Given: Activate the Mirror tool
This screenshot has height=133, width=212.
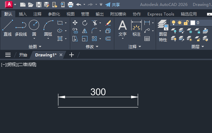Looking at the screenshot, I should point(85,31).
